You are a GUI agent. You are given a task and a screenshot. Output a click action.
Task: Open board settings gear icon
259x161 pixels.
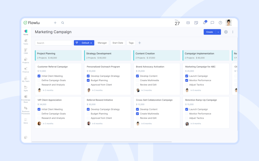(x=226, y=32)
